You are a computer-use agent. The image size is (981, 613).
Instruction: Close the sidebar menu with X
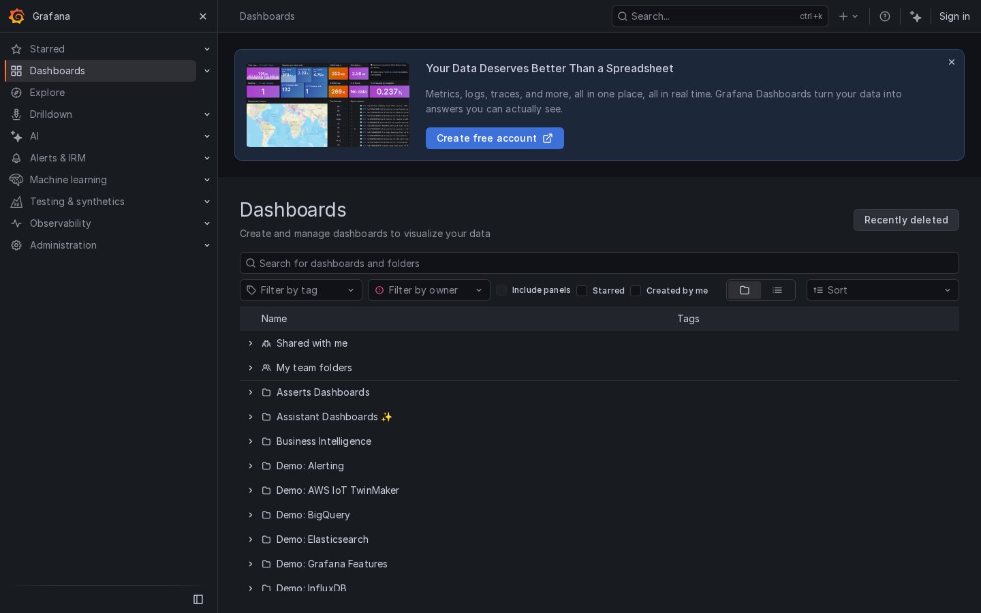point(203,16)
